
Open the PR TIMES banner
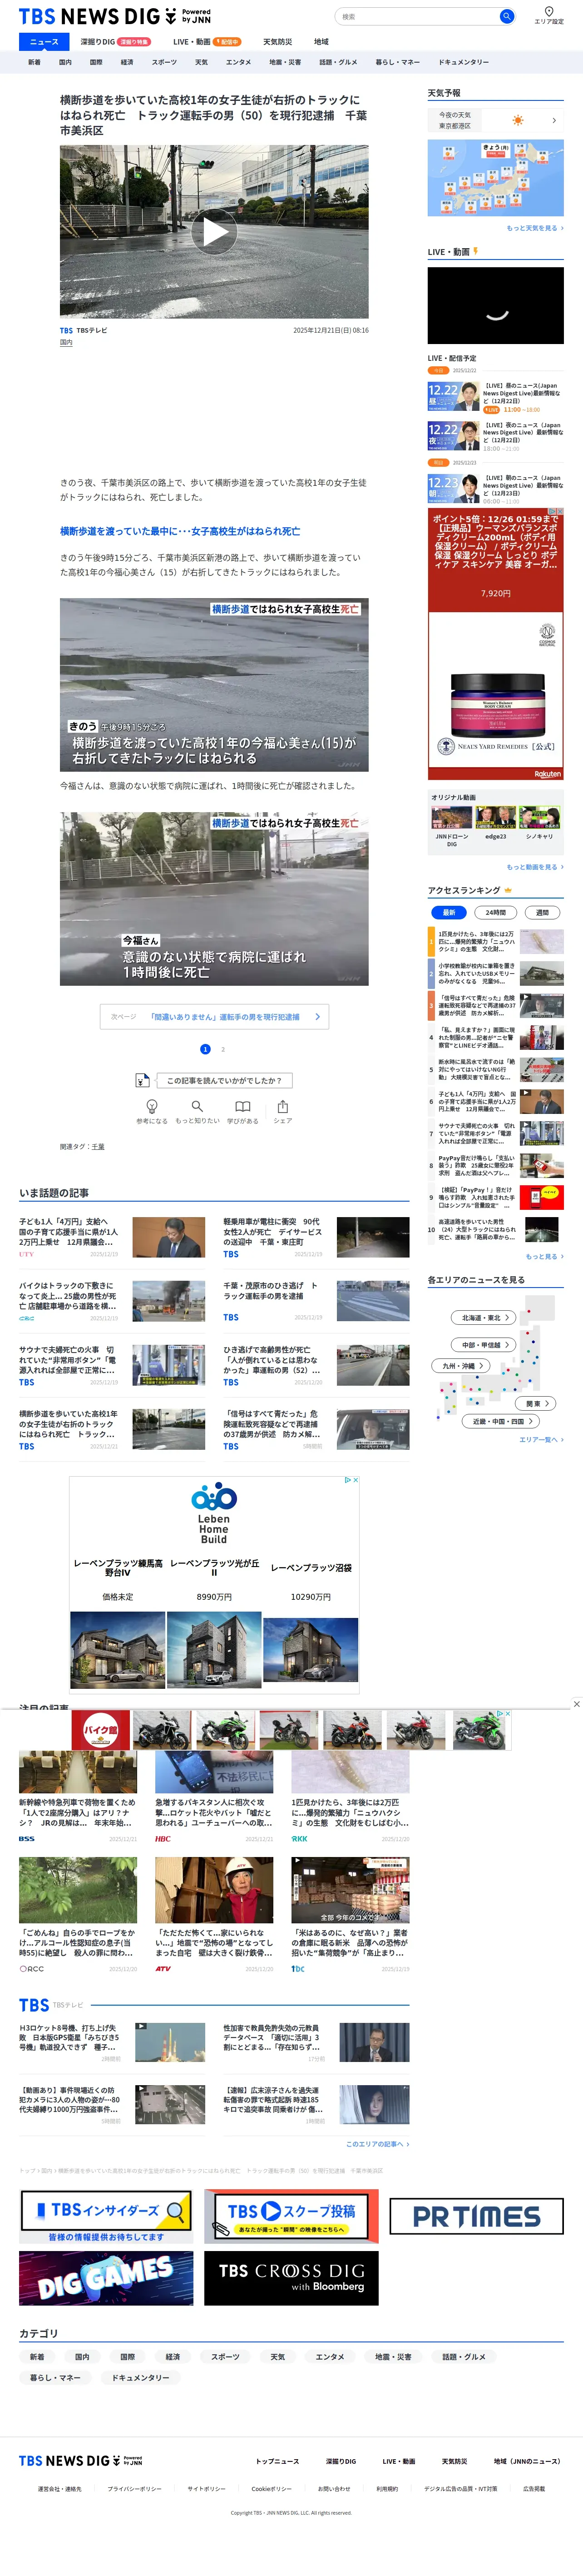476,2217
